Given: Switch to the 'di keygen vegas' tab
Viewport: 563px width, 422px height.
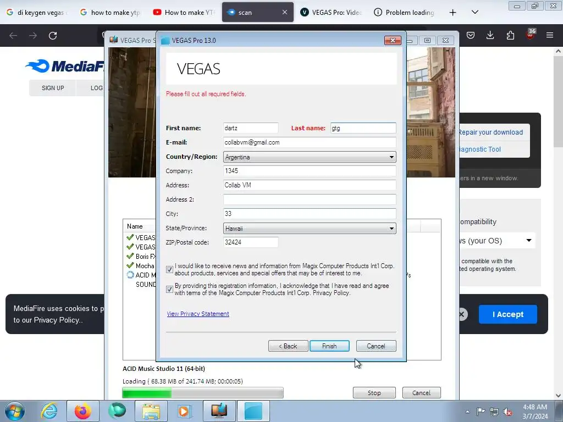Looking at the screenshot, I should [x=37, y=13].
